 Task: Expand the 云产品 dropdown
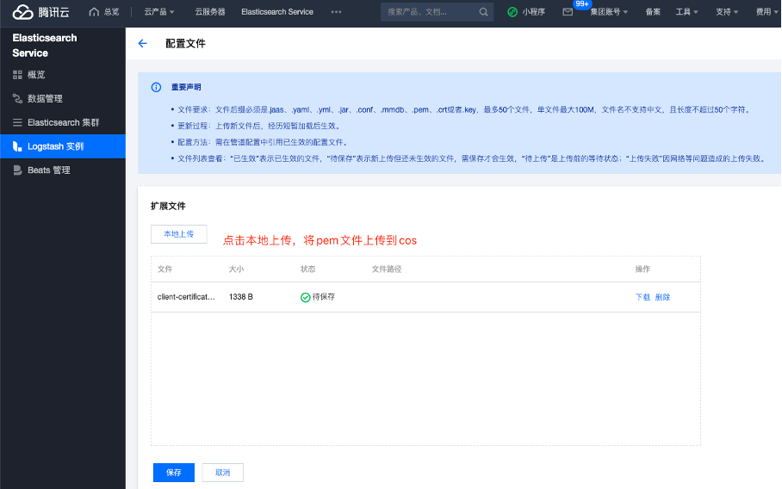pos(159,12)
